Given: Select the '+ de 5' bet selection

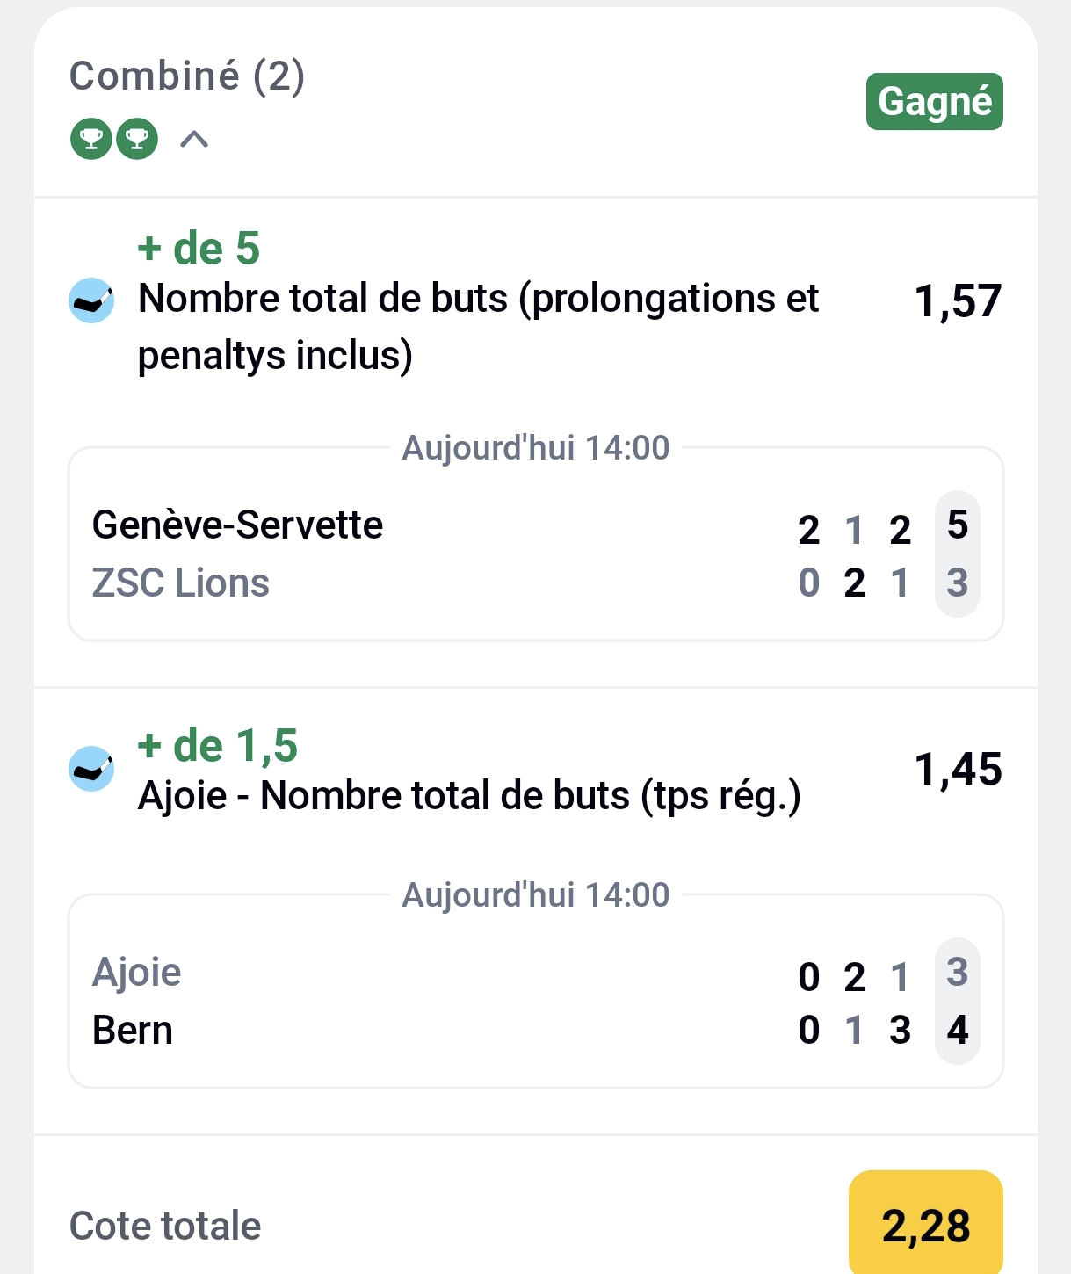Looking at the screenshot, I should 199,249.
